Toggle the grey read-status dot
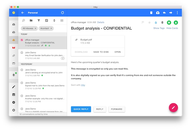Image resolution: width=191 pixels, height=129 pixels. click(150, 23)
